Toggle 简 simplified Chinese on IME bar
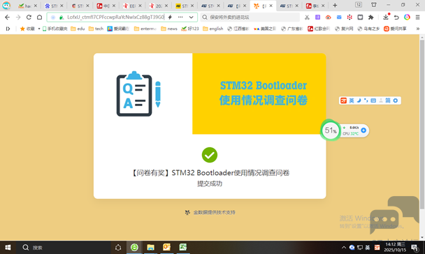 (388, 100)
